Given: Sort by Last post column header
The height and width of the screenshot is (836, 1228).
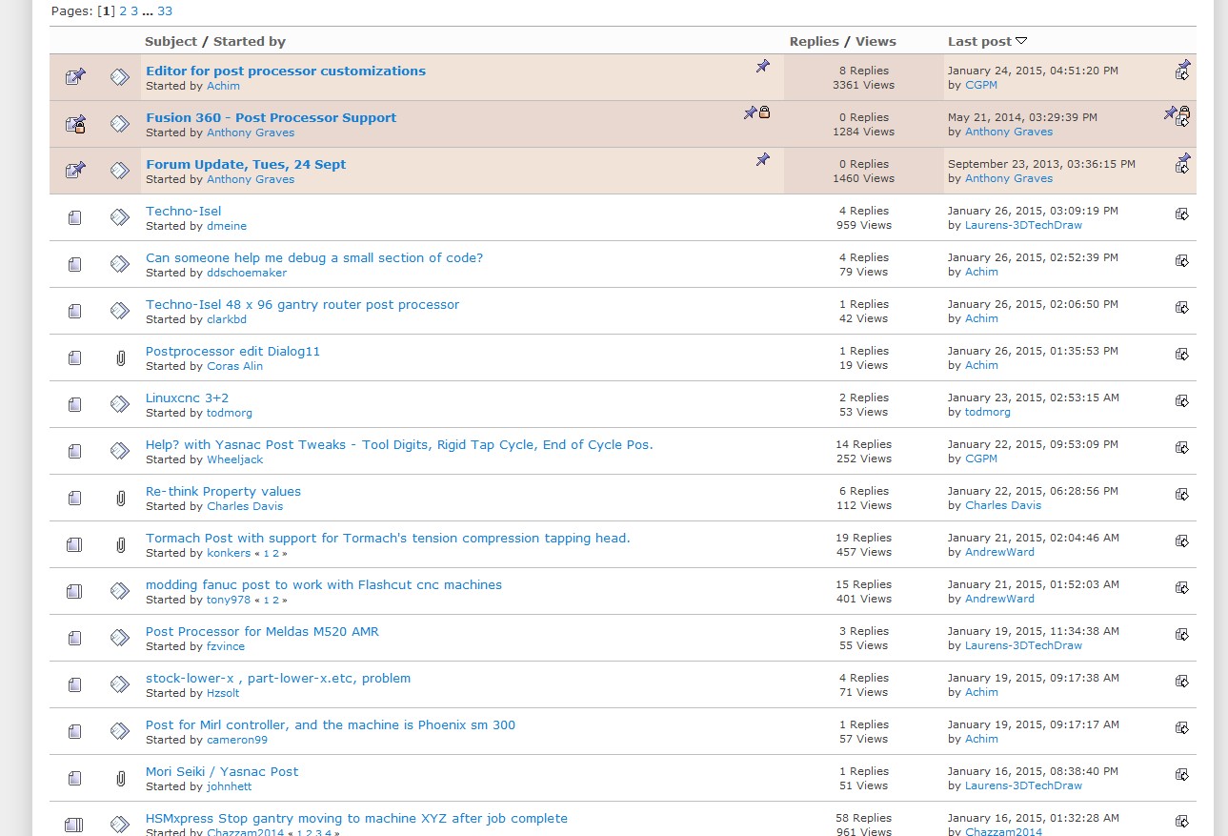Looking at the screenshot, I should pos(979,42).
